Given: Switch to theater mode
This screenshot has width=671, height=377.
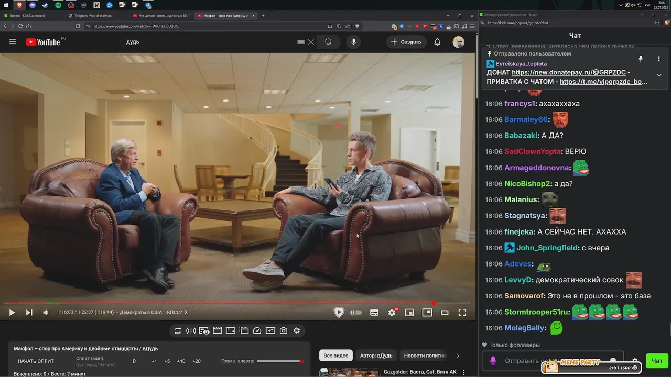Looking at the screenshot, I should tap(445, 313).
